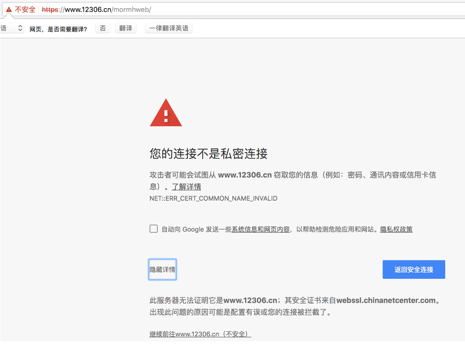Click the 不安全 security label
This screenshot has height=345, width=465.
pyautogui.click(x=25, y=9)
